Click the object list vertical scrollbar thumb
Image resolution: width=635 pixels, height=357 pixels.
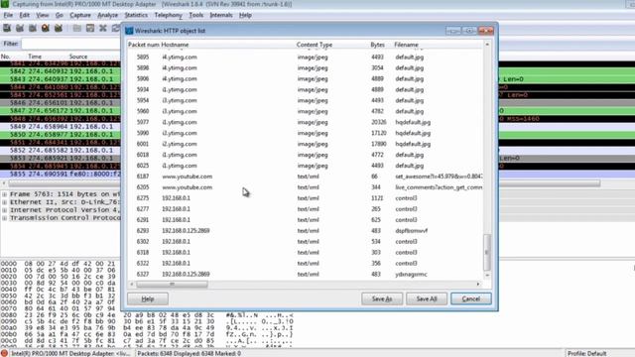click(487, 252)
